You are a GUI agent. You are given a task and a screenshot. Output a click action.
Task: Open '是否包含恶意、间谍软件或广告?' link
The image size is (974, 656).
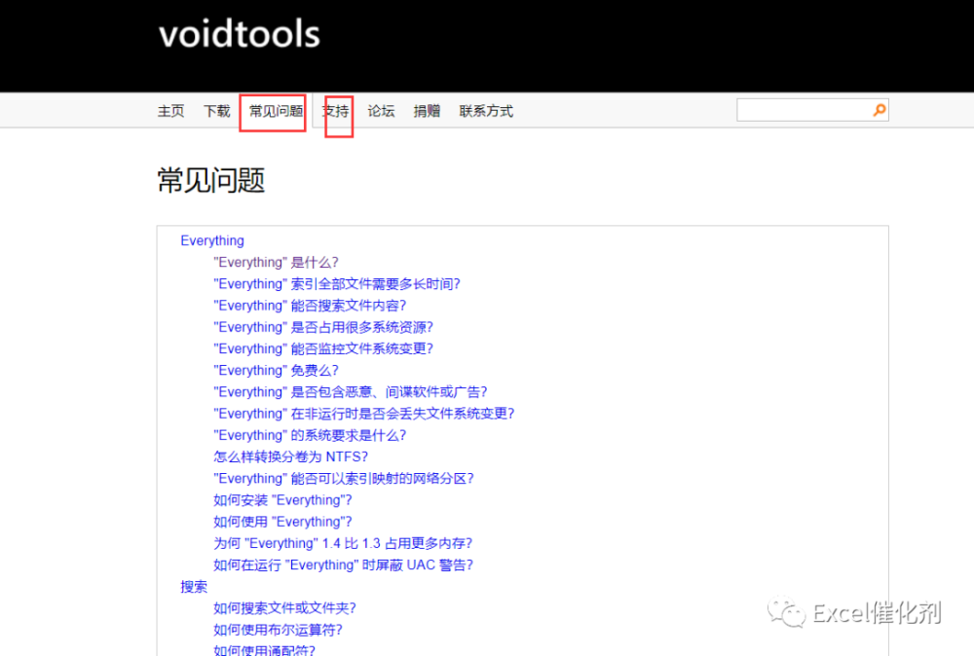351,392
